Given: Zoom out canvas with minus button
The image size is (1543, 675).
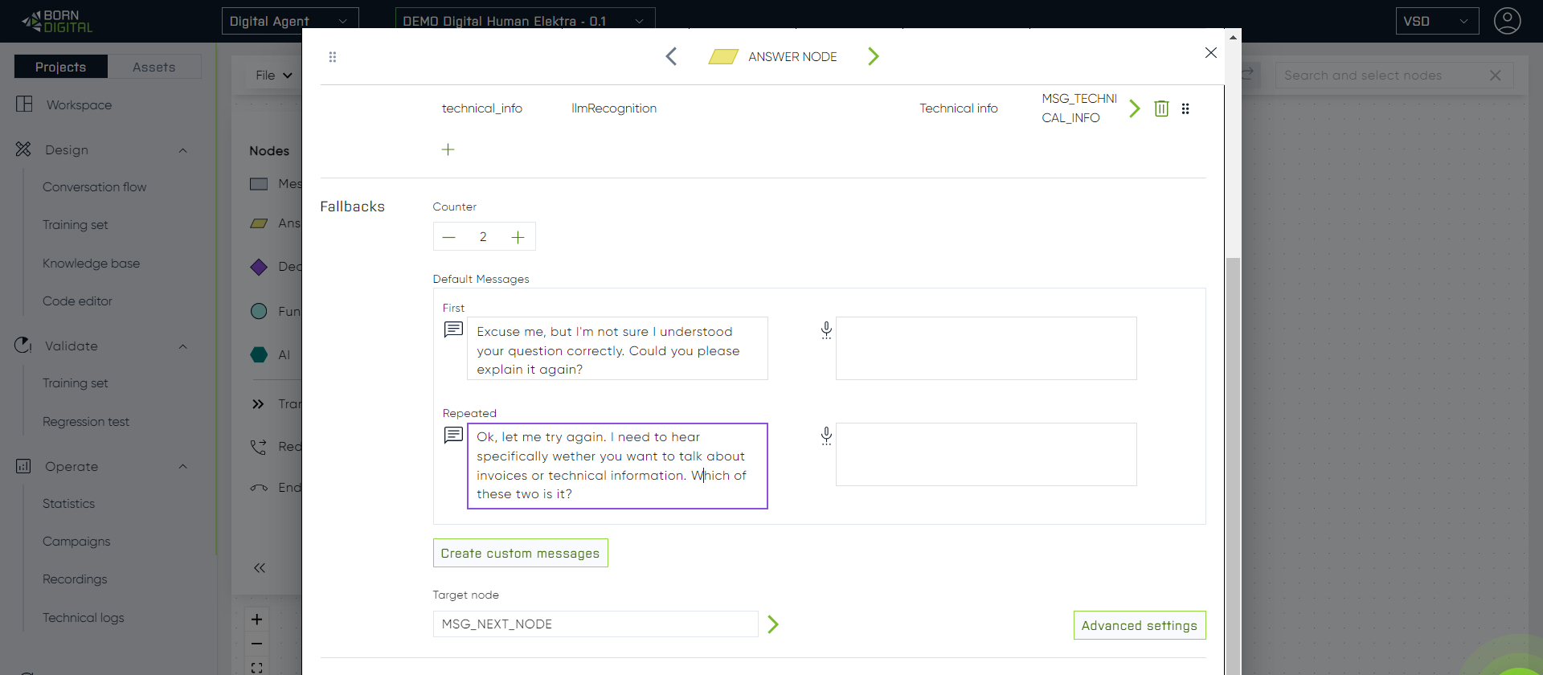Looking at the screenshot, I should [256, 644].
